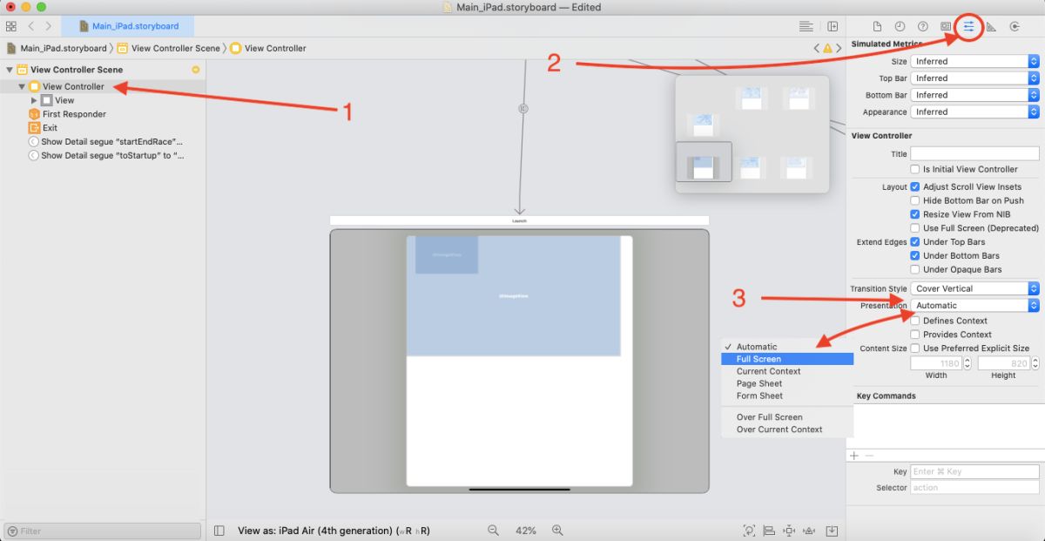Uncheck Resize View From NIB

[915, 214]
